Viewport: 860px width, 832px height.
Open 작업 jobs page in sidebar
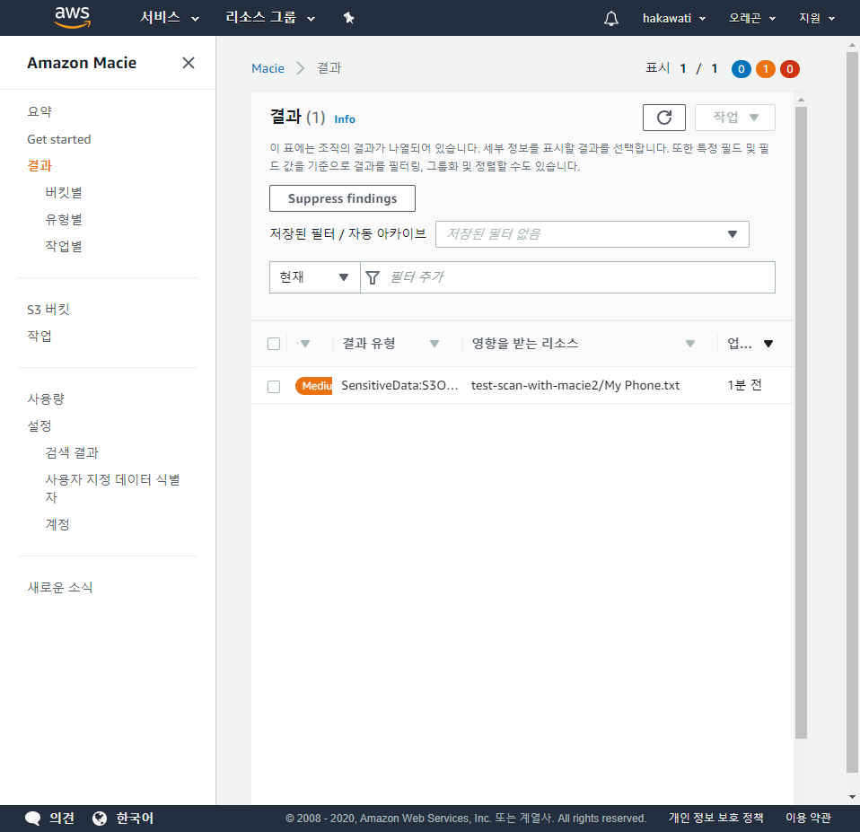tap(39, 336)
